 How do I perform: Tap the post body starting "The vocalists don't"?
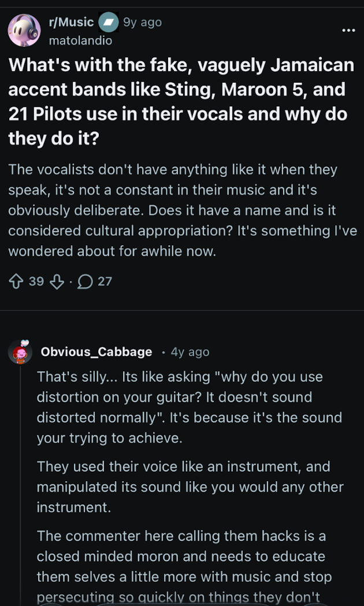[181, 210]
